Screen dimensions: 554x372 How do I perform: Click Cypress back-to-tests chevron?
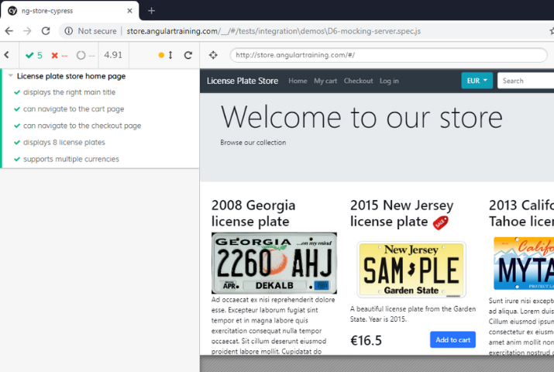point(7,55)
